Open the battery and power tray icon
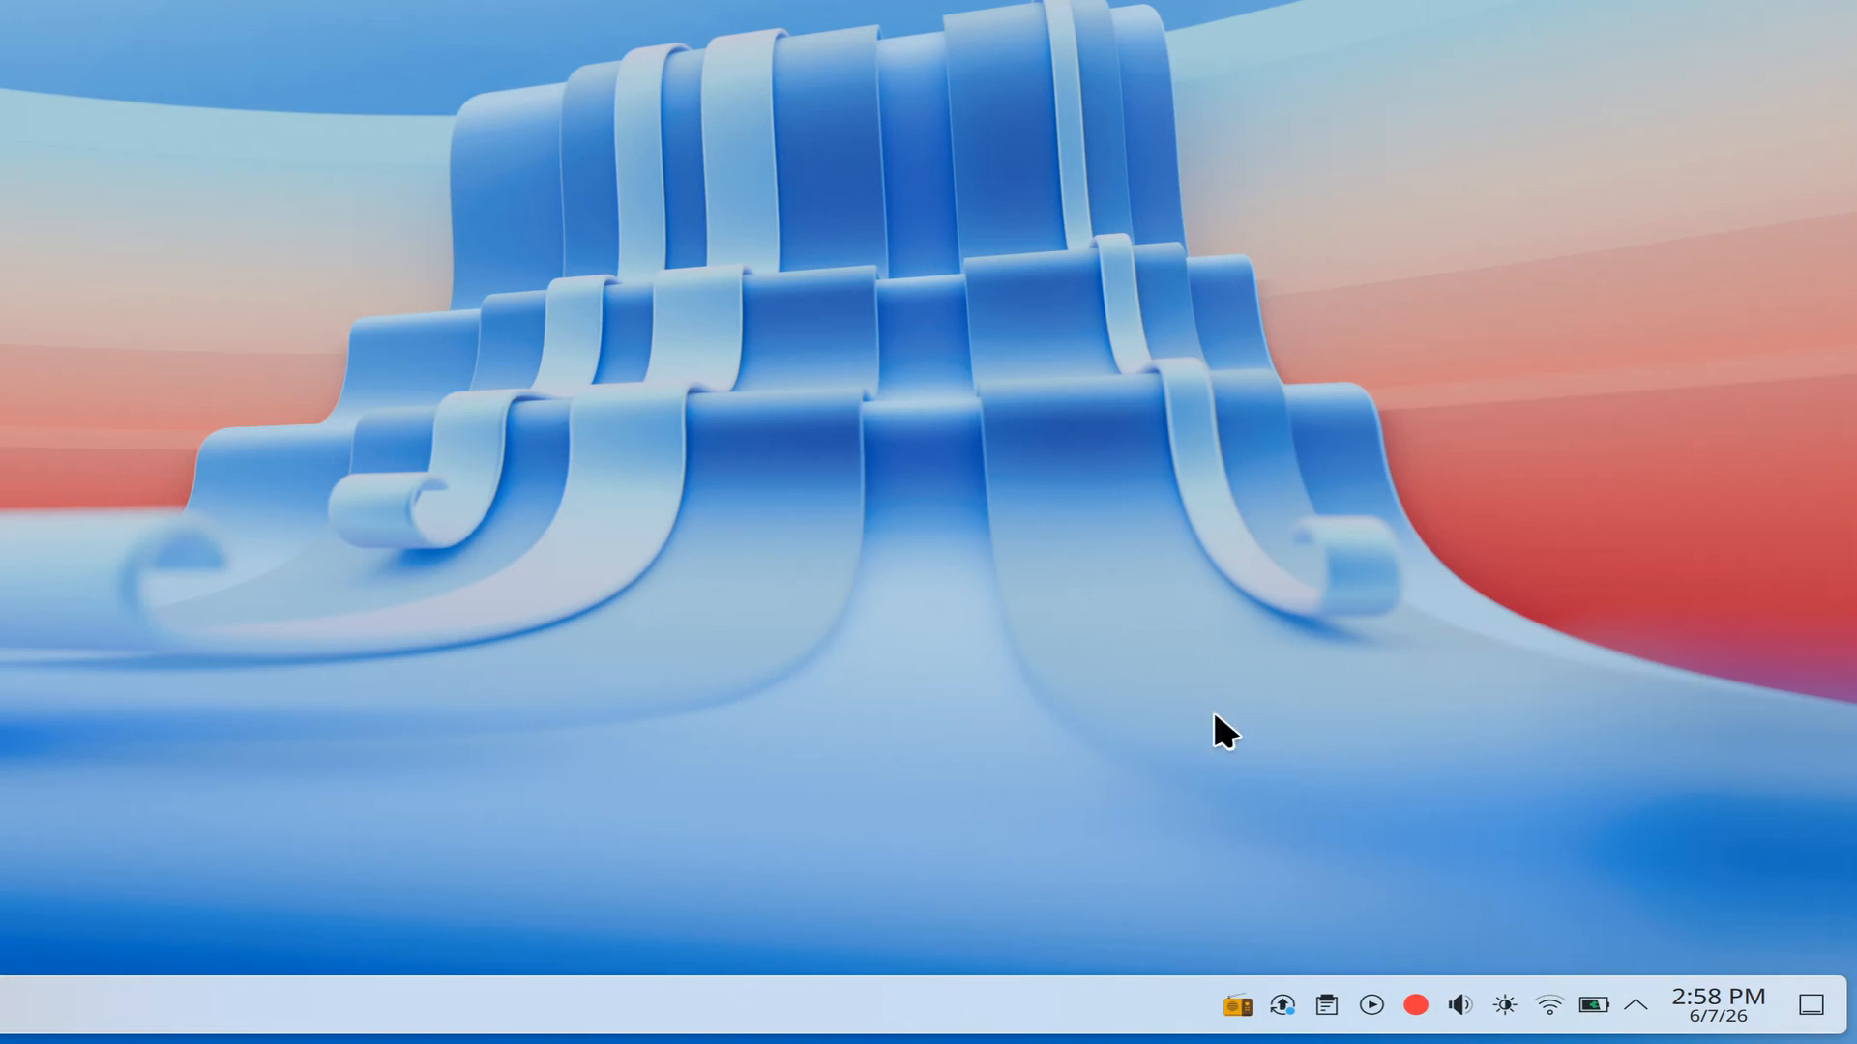 tap(1594, 1005)
